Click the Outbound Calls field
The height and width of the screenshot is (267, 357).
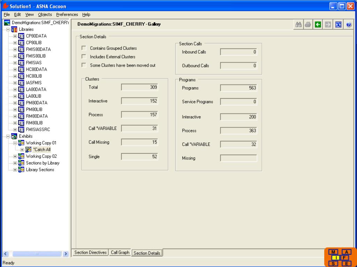click(238, 66)
